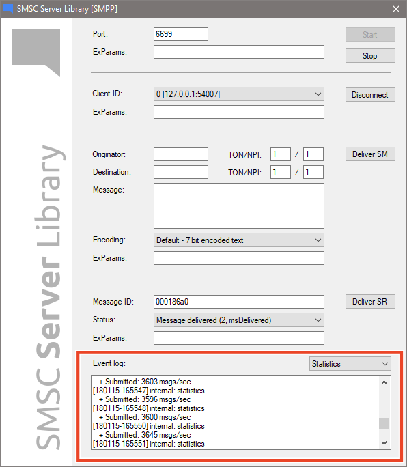Screen dimensions: 407x467
Task: Click inside the Message text area
Action: [x=238, y=206]
